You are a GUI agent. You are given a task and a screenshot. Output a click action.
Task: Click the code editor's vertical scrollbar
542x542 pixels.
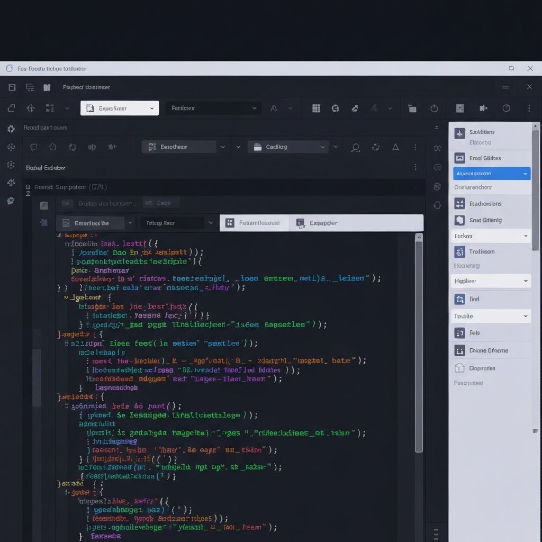(419, 344)
